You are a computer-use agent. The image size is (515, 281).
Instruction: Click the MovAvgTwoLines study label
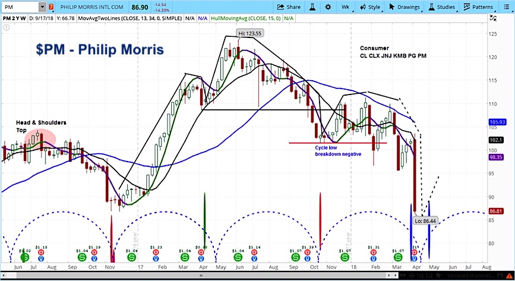click(x=129, y=18)
